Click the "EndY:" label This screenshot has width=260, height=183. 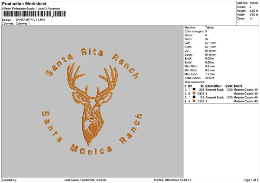[188, 63]
